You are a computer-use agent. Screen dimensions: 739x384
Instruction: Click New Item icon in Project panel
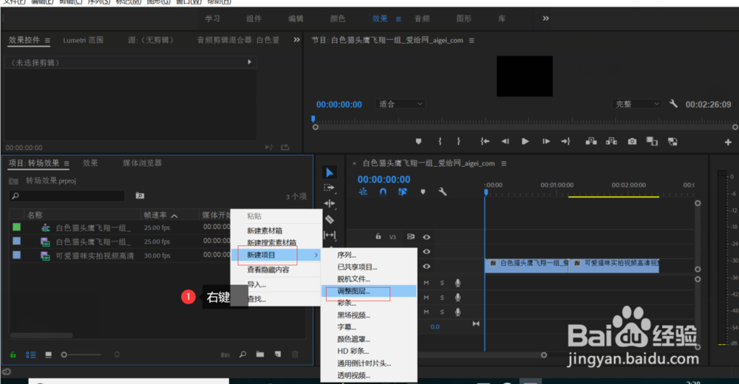pos(278,354)
